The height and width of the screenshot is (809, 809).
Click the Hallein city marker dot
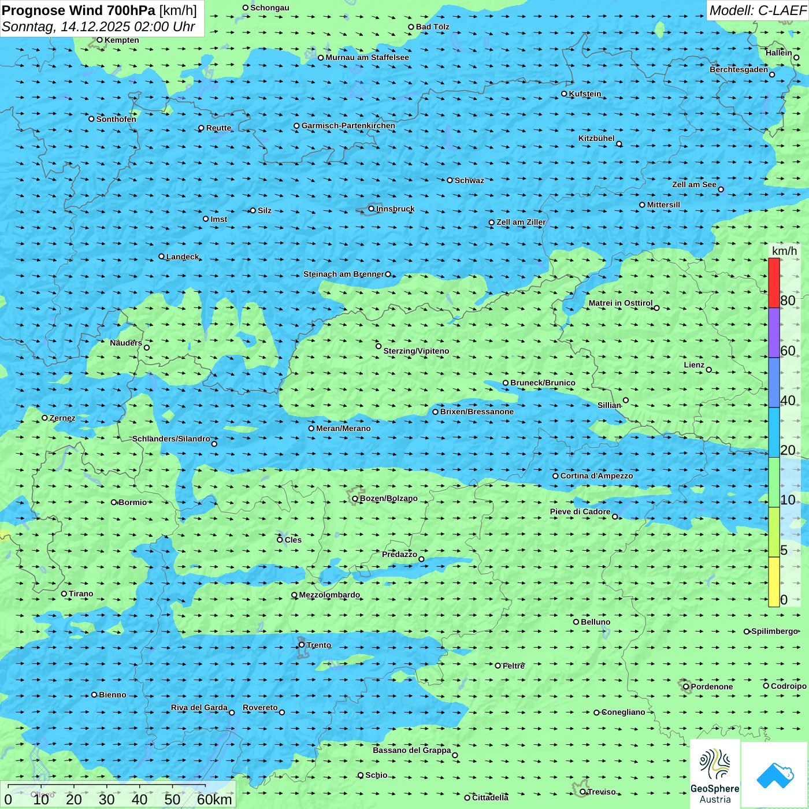click(796, 57)
